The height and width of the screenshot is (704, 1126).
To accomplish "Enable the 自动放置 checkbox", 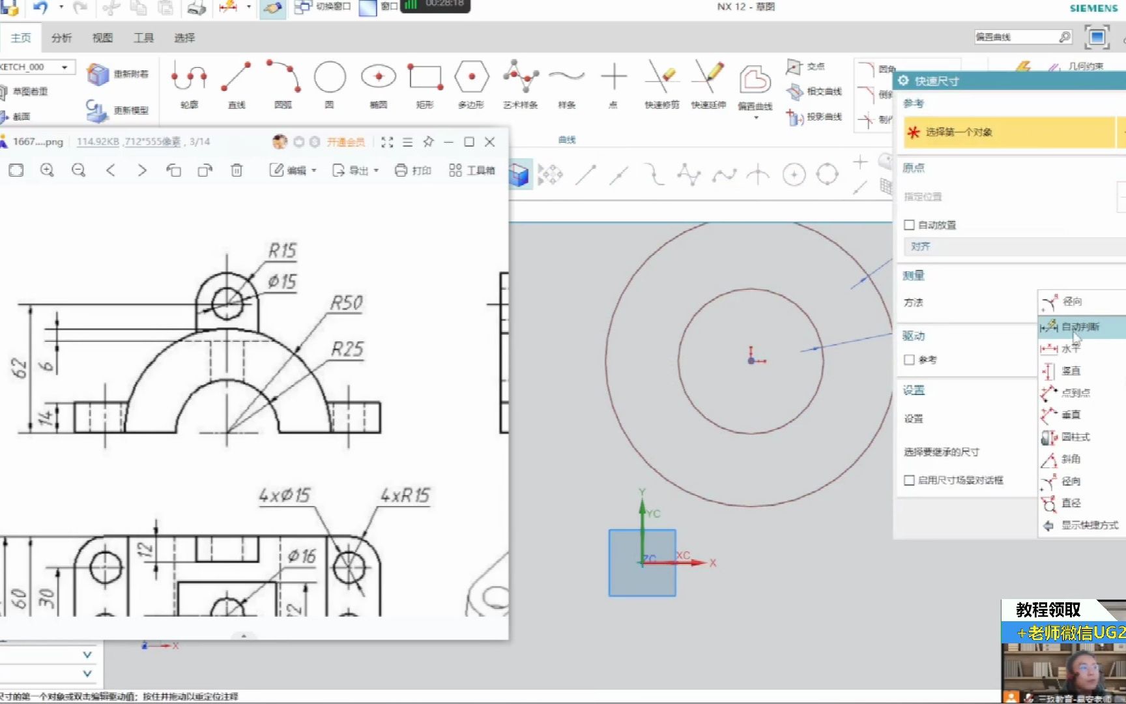I will click(x=909, y=225).
